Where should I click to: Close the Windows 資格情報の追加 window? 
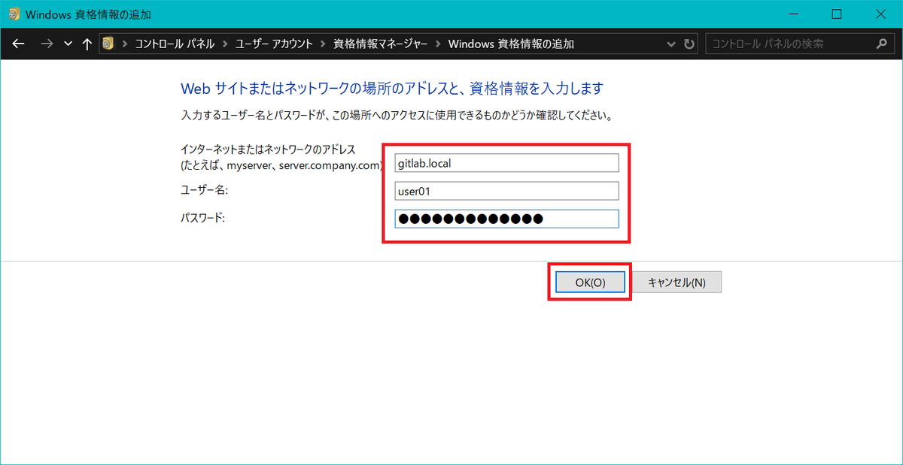(x=881, y=14)
